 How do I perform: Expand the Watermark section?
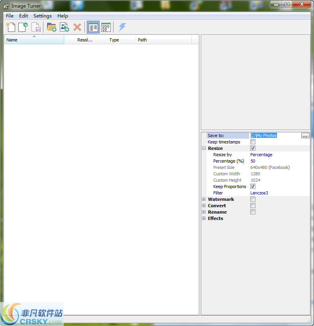click(204, 199)
